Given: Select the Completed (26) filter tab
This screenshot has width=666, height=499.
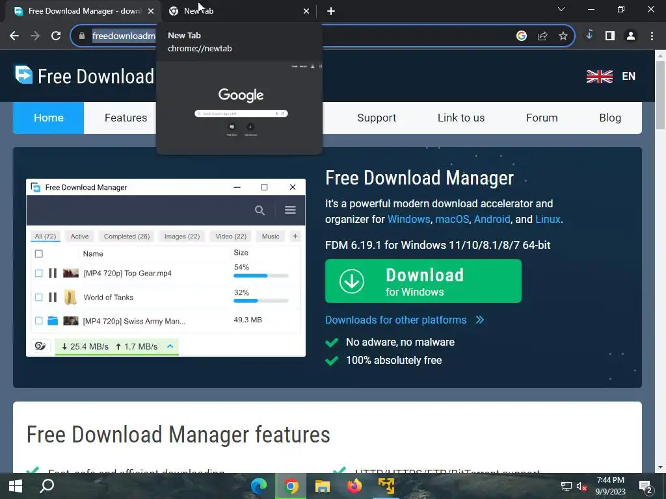Looking at the screenshot, I should click(x=127, y=237).
